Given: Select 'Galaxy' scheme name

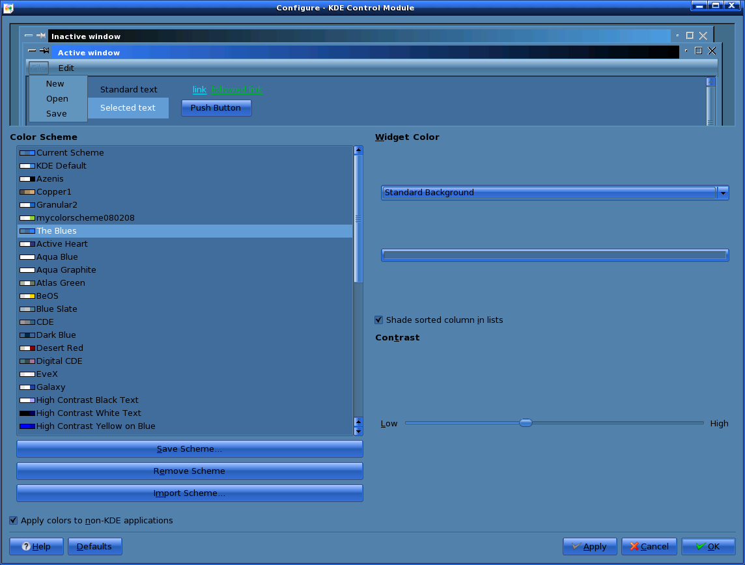Looking at the screenshot, I should [x=51, y=387].
